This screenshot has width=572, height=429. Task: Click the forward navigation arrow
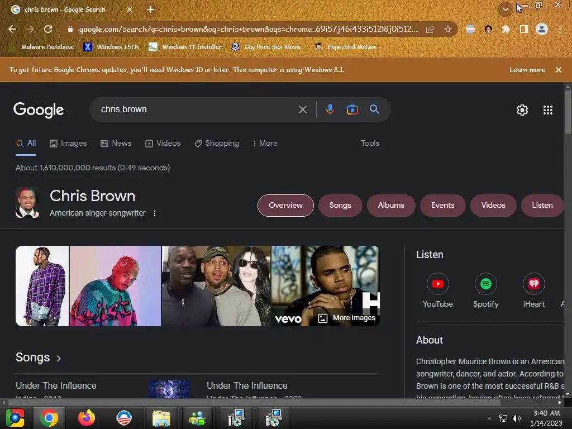30,29
